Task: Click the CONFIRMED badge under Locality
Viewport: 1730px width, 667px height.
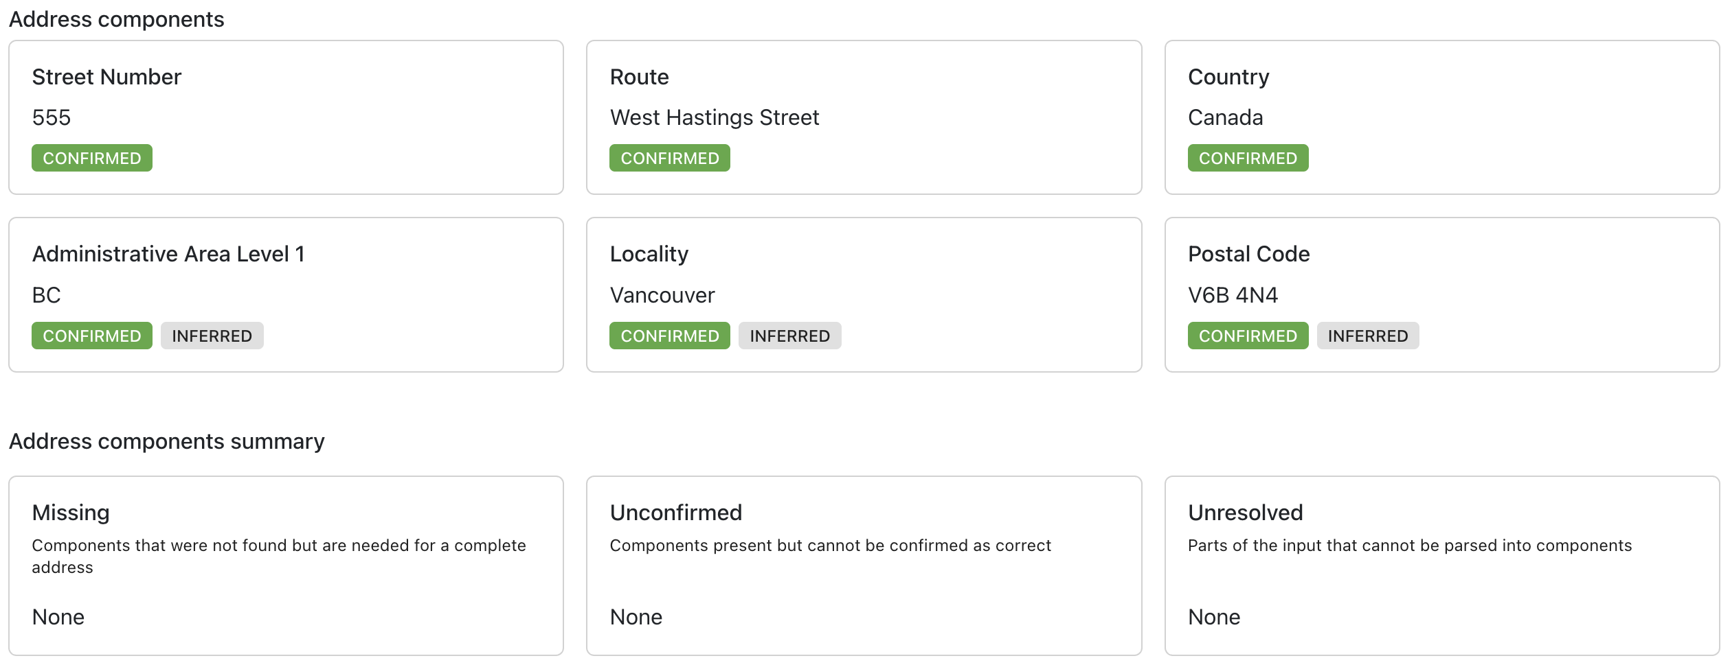Action: tap(670, 336)
